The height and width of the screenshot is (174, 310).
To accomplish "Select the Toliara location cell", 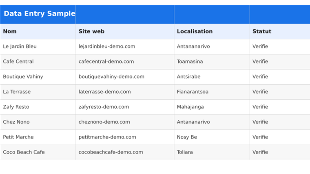I will coord(212,152).
